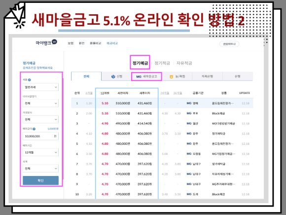The width and height of the screenshot is (286, 215).
Task: Switch to the 정기적금 product tab
Action: [x=162, y=63]
